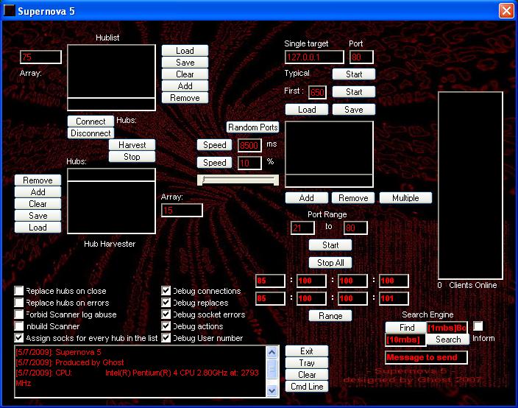Click the log scrollbar down arrow

[272, 391]
